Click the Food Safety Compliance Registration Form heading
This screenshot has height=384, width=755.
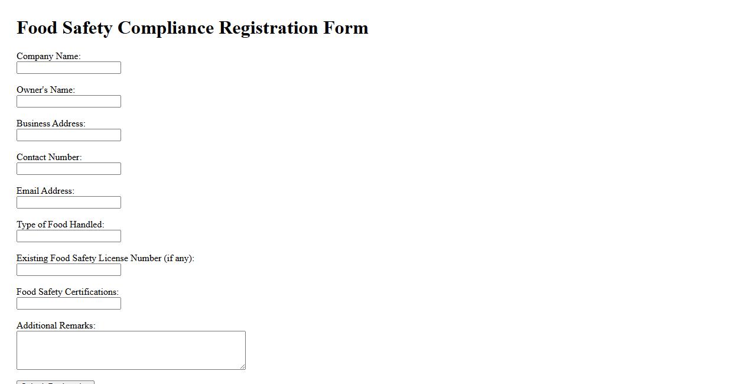pyautogui.click(x=193, y=28)
